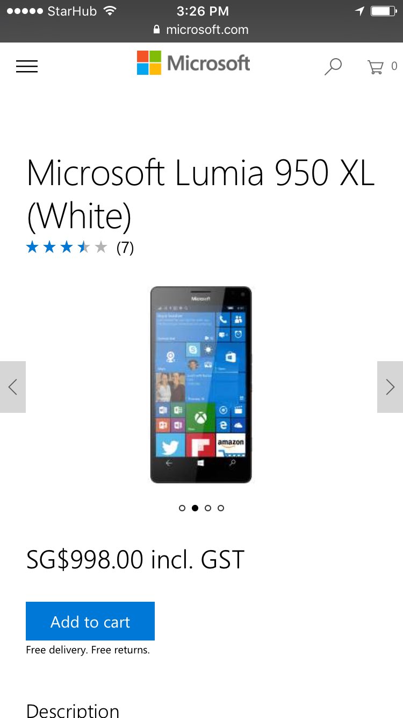
Task: Show the next product image arrow
Action: 390,387
